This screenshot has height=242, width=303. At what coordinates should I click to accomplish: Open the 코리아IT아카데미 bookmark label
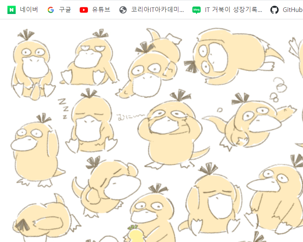coord(158,9)
